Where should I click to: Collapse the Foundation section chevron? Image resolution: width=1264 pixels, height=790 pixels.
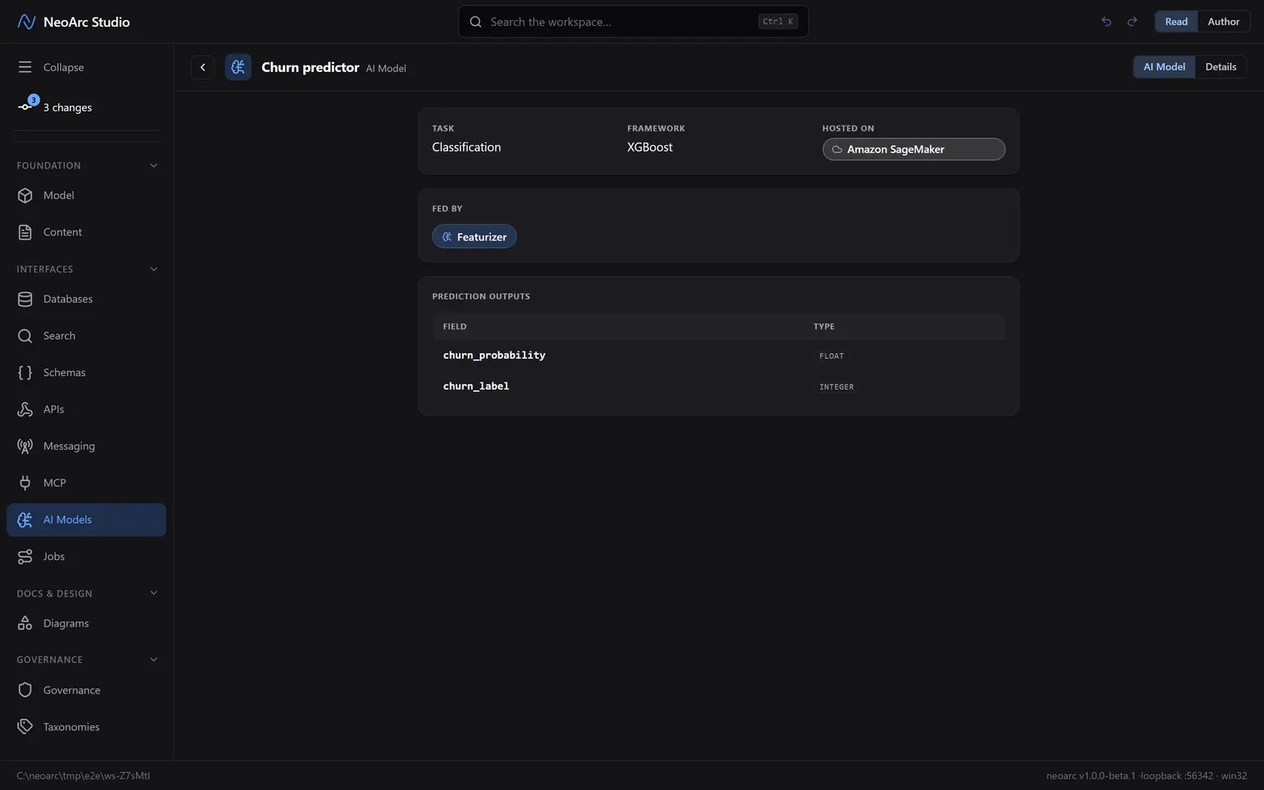pos(153,165)
